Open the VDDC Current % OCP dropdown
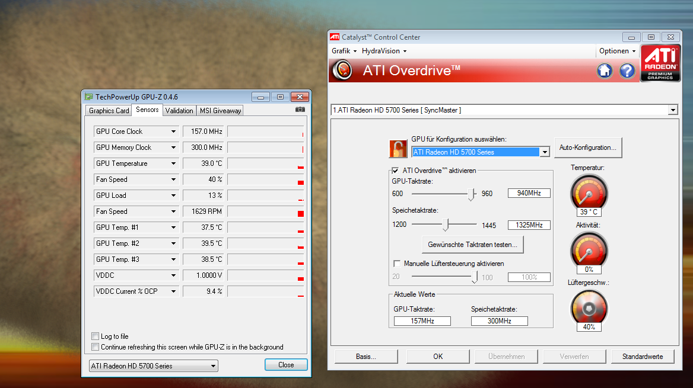Screen dimensions: 693x388 pyautogui.click(x=173, y=291)
